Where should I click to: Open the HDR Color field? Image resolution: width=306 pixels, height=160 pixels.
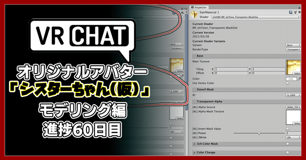[291, 79]
